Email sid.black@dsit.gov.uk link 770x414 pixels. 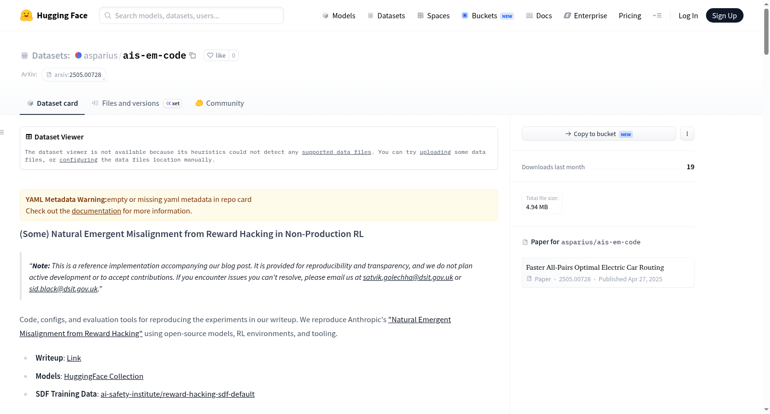[x=64, y=289]
